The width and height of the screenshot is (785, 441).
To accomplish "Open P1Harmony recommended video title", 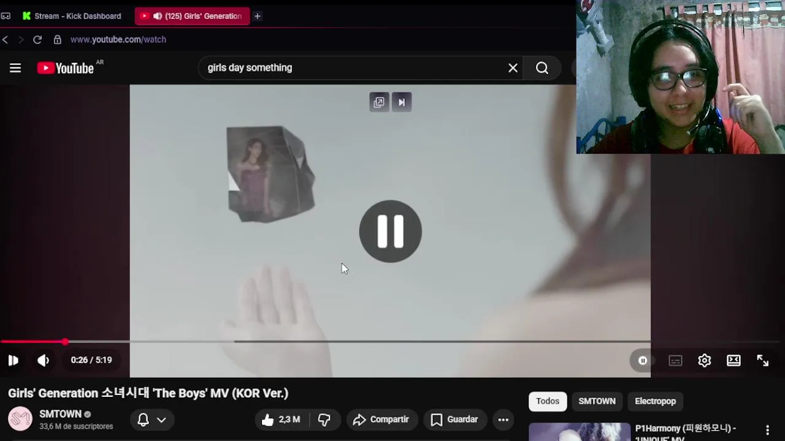I will coord(686,434).
